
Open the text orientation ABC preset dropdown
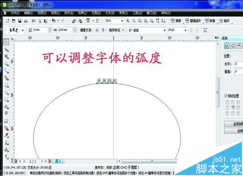(22, 30)
